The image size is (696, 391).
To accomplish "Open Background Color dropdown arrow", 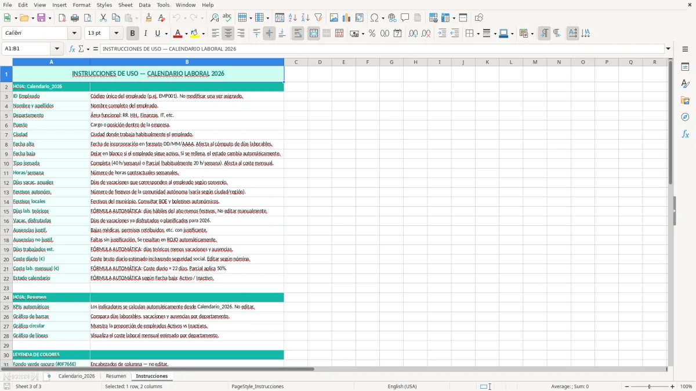I will [204, 34].
